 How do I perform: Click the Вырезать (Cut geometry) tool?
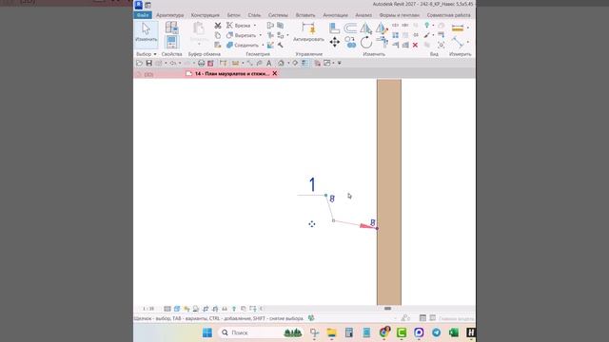tap(241, 35)
